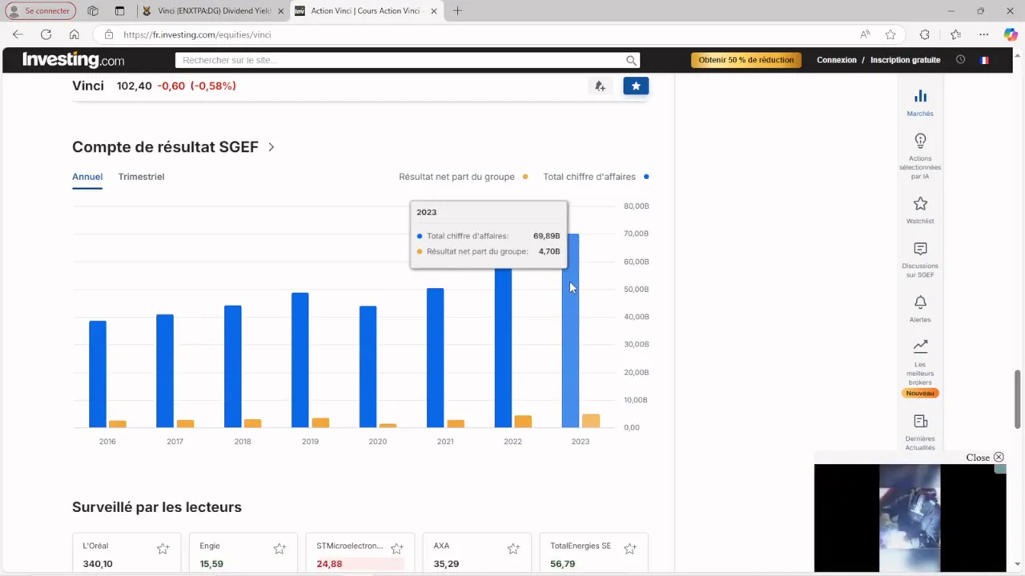
Task: Add AXA to watchlist star
Action: 513,549
